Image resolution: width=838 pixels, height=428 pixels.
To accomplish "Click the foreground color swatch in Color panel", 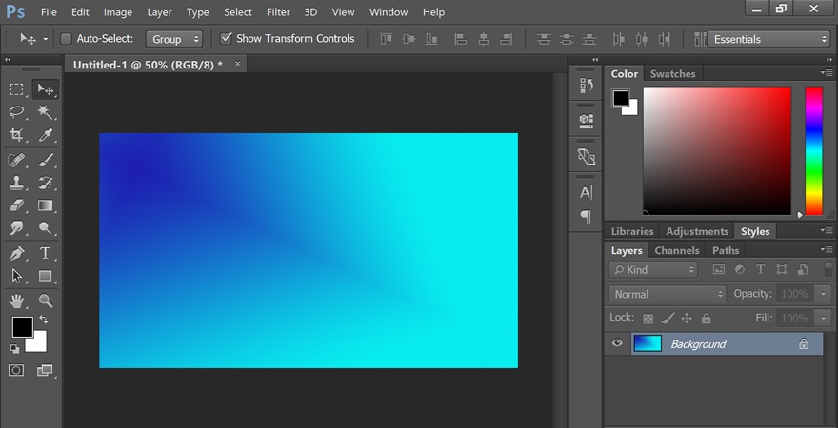I will click(x=621, y=98).
